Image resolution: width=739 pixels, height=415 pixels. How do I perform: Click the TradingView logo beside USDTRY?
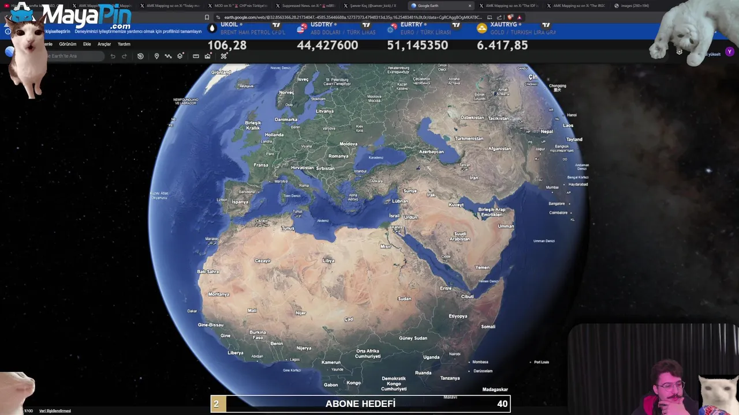click(366, 25)
